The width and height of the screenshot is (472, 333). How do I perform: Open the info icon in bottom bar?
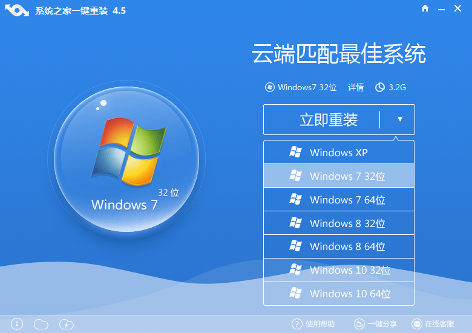point(17,324)
